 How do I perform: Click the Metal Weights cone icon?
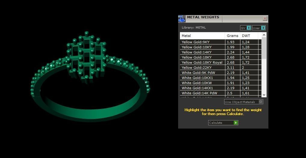tap(182, 19)
